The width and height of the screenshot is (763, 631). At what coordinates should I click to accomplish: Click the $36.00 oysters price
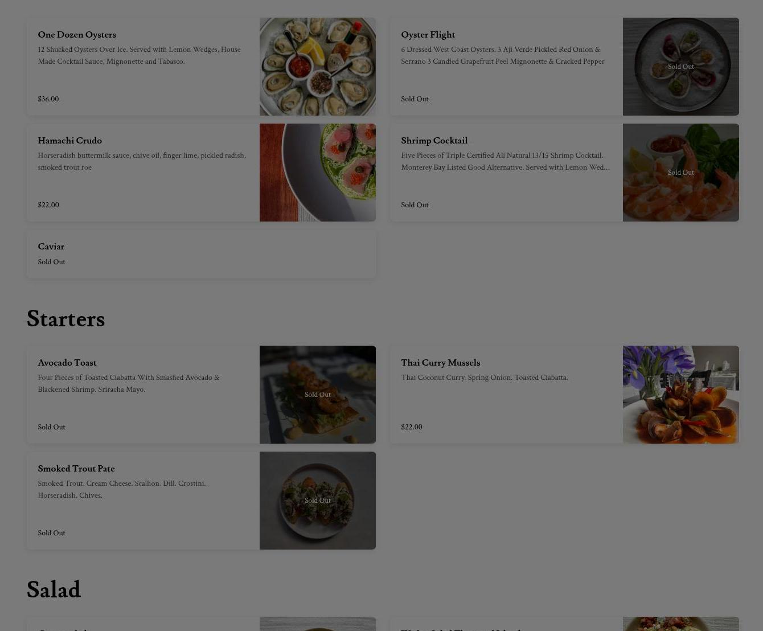click(x=48, y=99)
